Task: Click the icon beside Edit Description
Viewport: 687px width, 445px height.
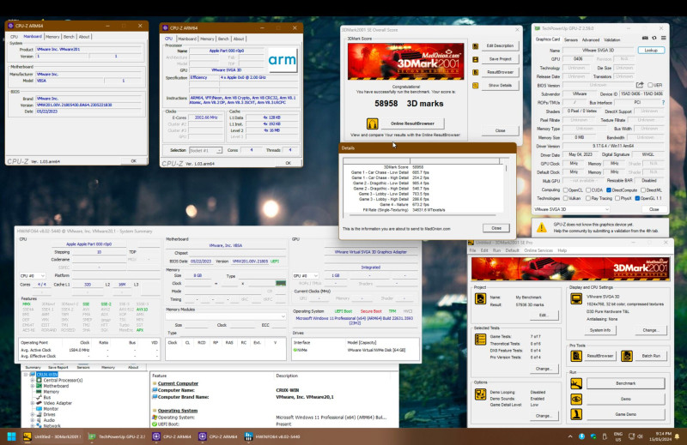Action: [476, 46]
